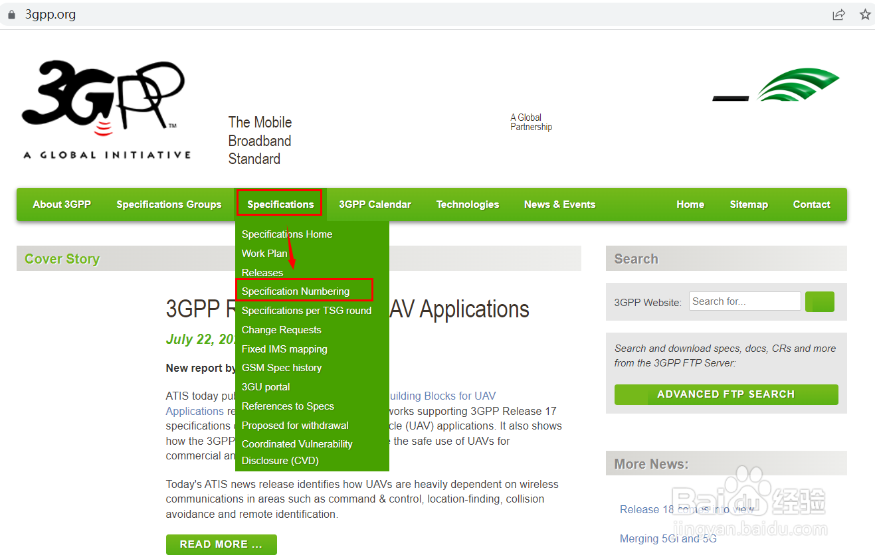Open Merging 5Gi and 5G link
The width and height of the screenshot is (875, 559).
[668, 538]
